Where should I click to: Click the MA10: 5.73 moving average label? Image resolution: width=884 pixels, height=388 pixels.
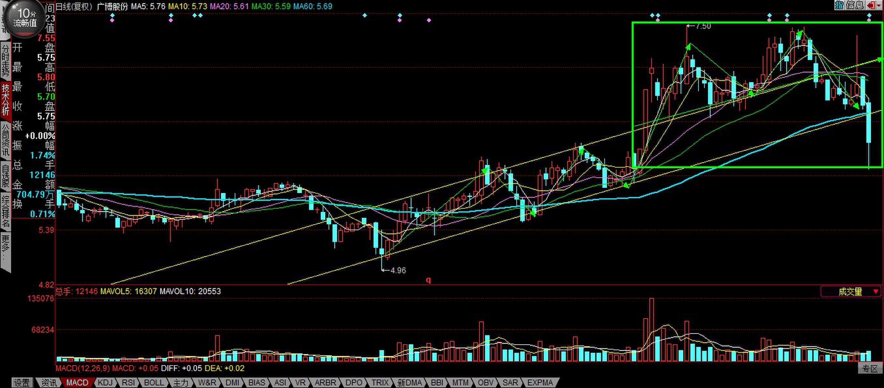pyautogui.click(x=187, y=6)
